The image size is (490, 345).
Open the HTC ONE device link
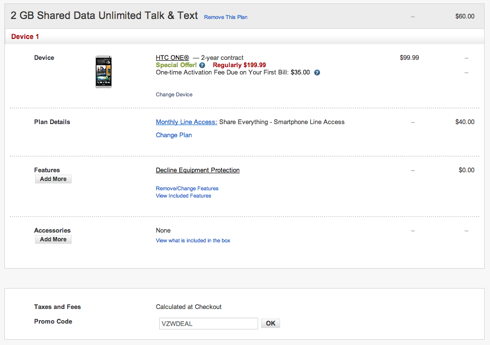tap(172, 57)
